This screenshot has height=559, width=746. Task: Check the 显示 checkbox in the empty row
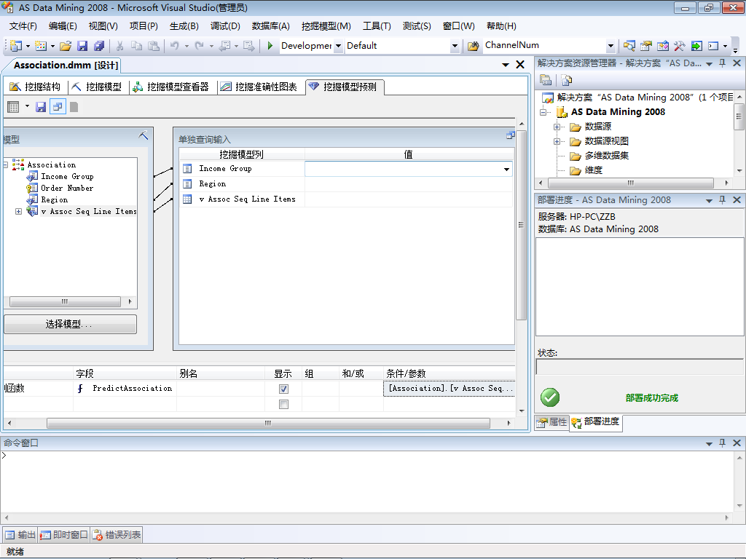coord(283,405)
